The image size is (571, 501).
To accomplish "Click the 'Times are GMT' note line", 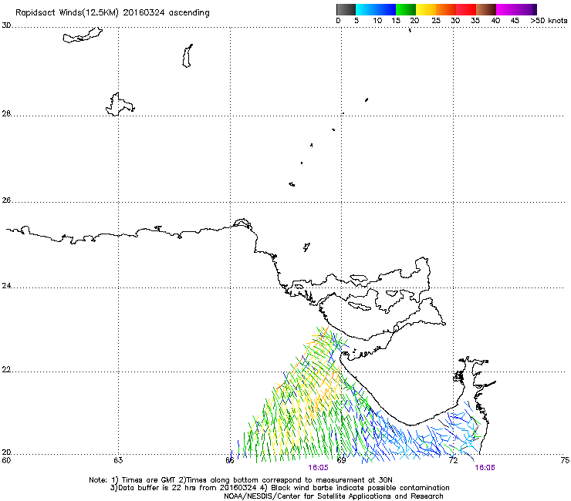I will [241, 480].
